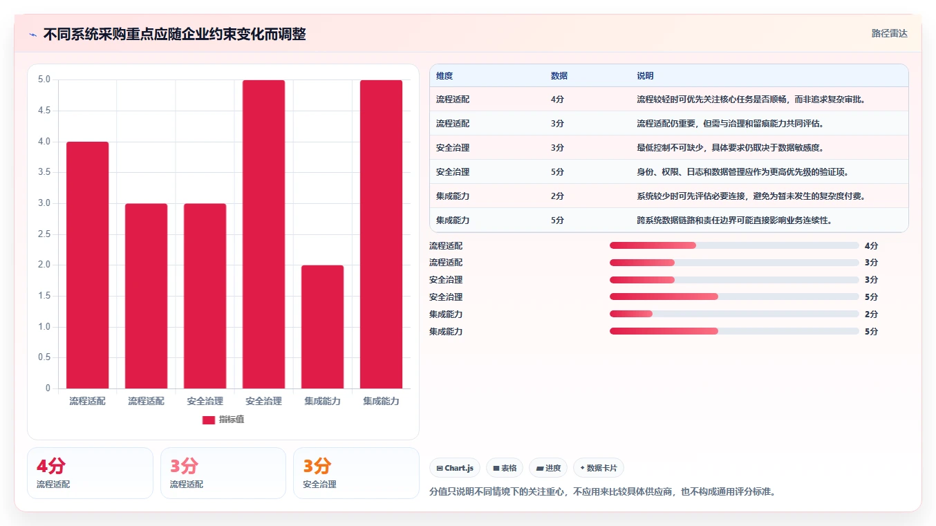This screenshot has width=936, height=526.
Task: Select the row 最低控制不可缺少
Action: click(x=668, y=148)
